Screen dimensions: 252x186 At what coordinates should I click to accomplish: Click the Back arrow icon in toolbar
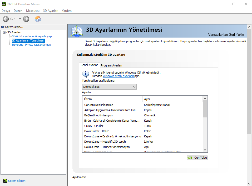click(6, 19)
